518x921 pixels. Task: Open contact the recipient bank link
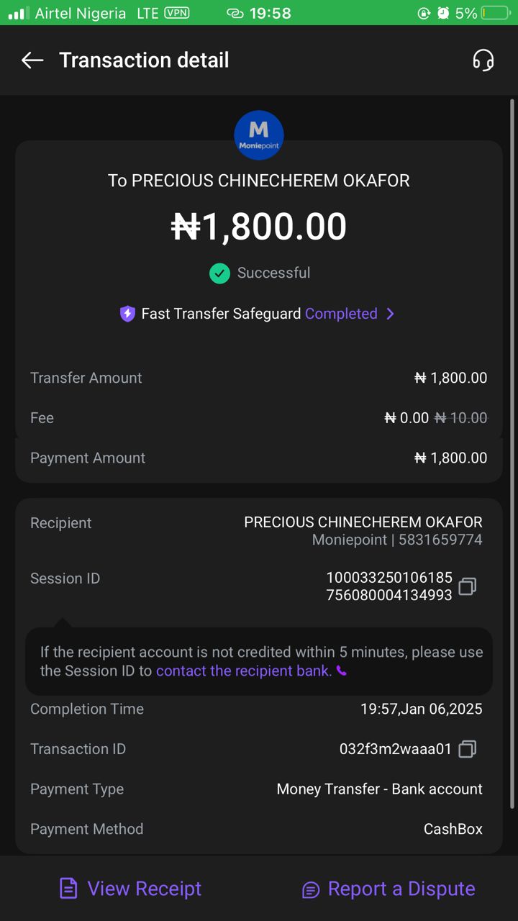244,671
